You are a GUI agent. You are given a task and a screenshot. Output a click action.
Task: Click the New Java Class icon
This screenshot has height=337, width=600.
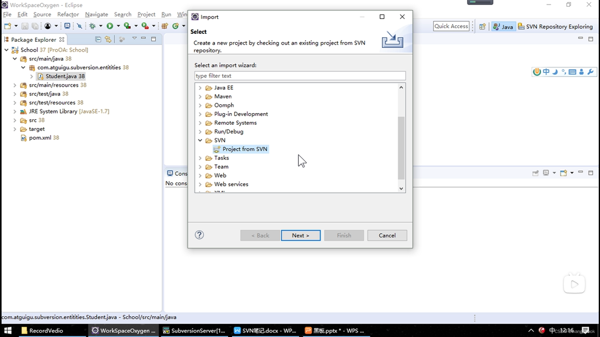point(176,26)
